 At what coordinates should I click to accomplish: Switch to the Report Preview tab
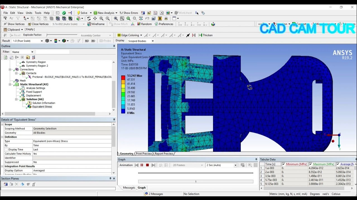click(164, 154)
